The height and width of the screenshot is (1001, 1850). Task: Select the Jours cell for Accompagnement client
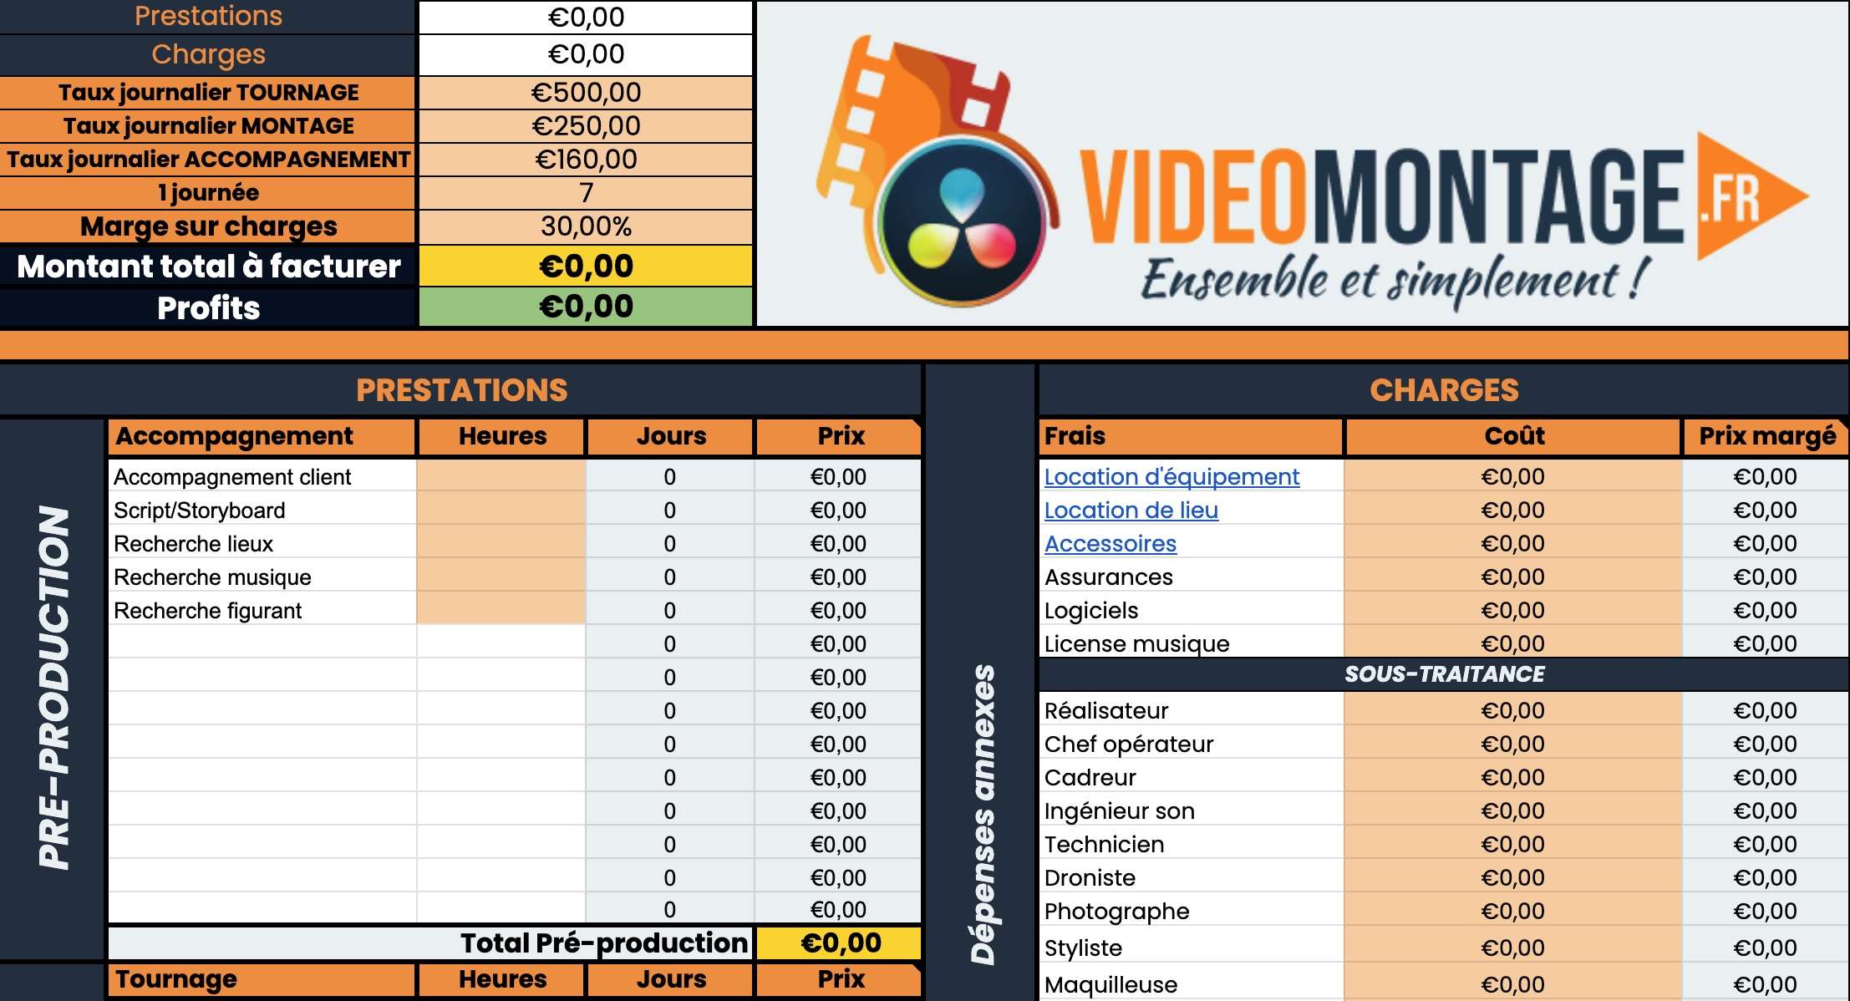tap(669, 476)
